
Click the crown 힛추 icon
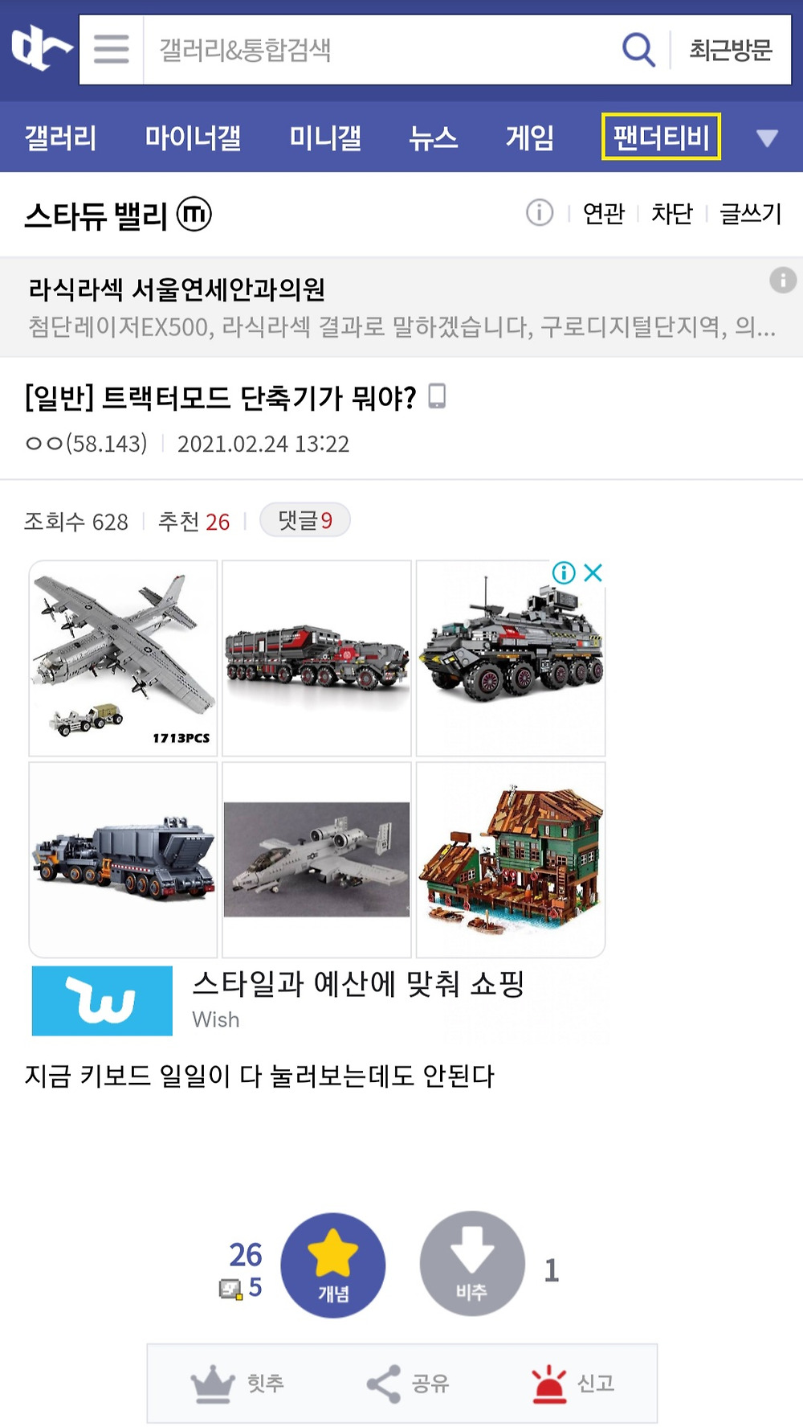coord(213,1384)
